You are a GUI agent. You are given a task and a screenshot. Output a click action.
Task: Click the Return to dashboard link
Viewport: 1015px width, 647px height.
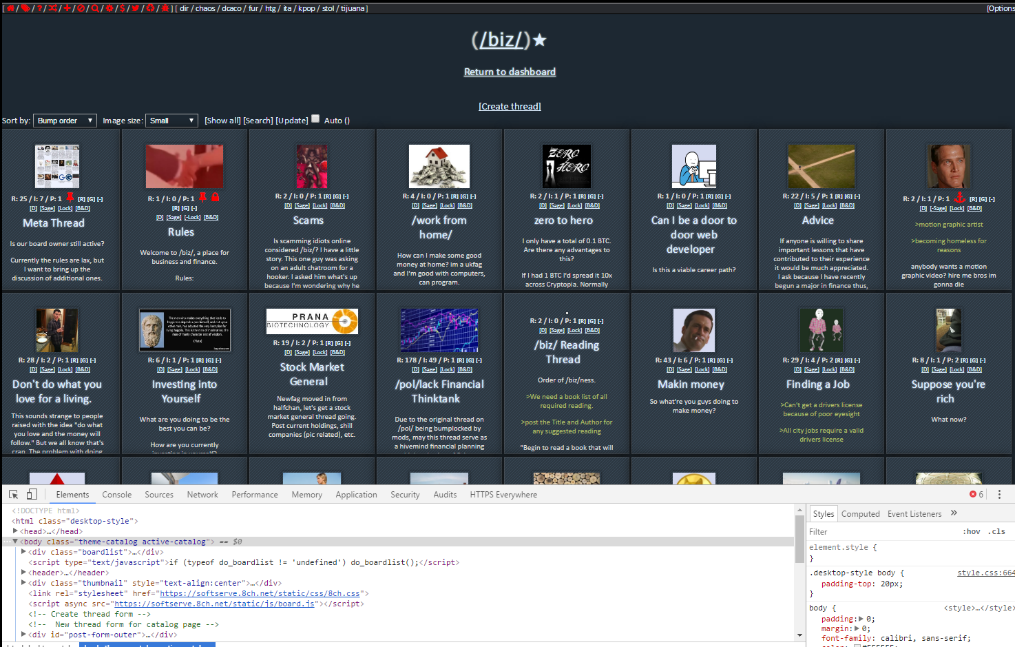coord(510,72)
